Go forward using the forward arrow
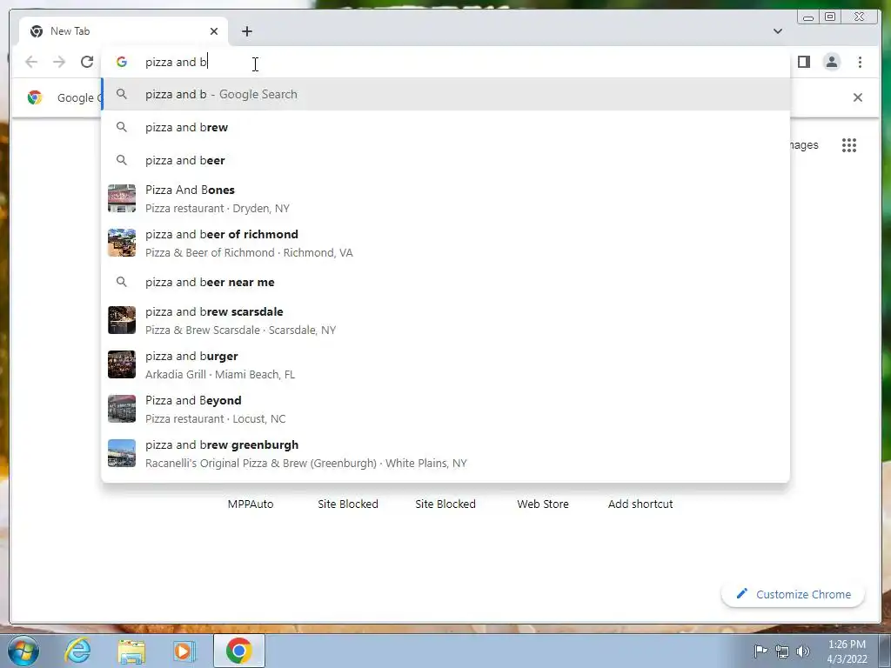 tap(59, 62)
